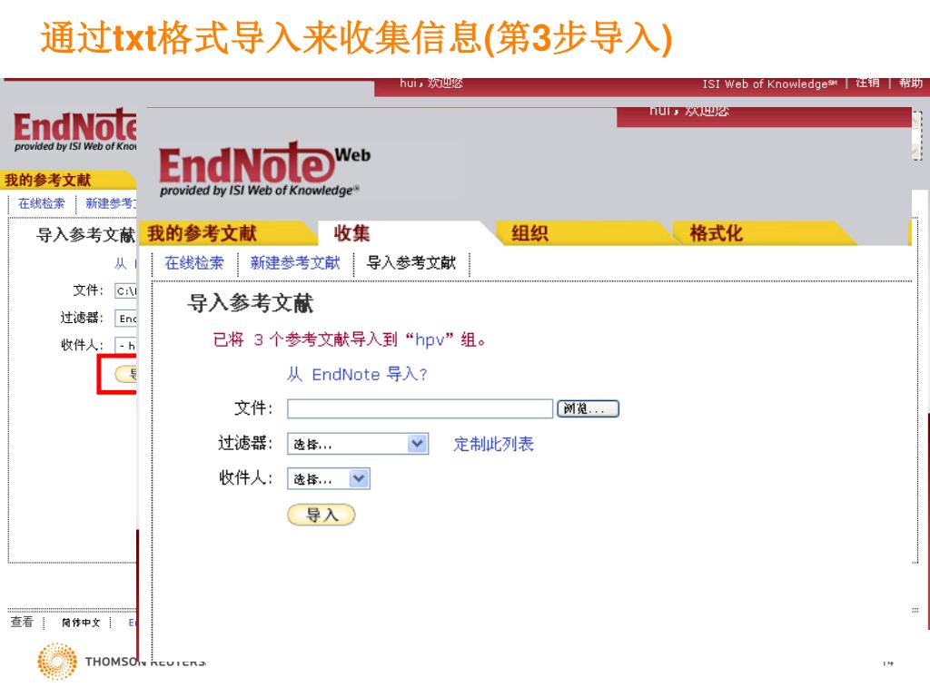This screenshot has height=697, width=930.
Task: Switch to the 组织 tab
Action: (529, 233)
